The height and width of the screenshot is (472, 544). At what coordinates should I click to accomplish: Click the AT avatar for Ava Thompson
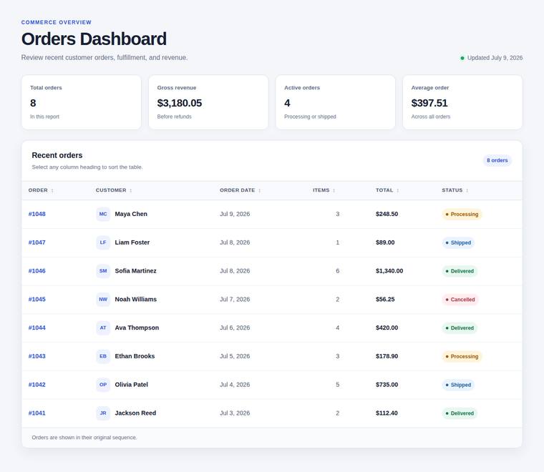103,328
